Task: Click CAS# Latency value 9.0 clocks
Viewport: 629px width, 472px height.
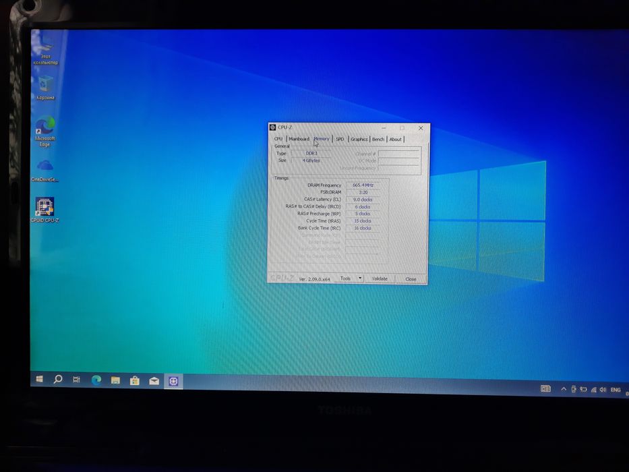Action: 363,200
